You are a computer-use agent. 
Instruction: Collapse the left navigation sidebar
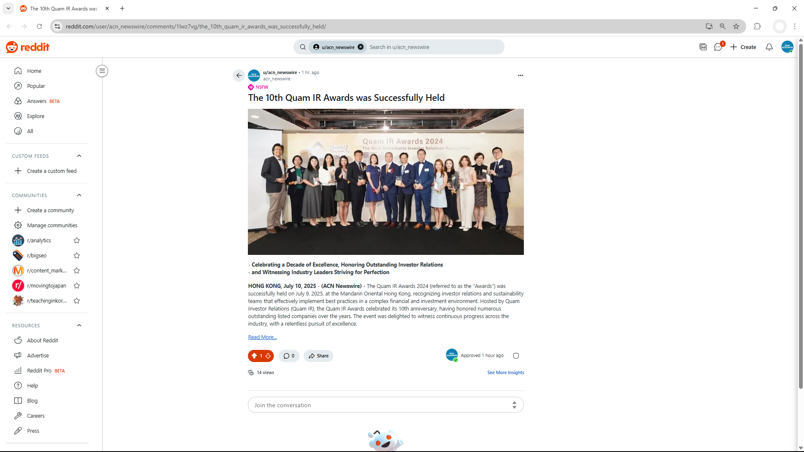102,71
